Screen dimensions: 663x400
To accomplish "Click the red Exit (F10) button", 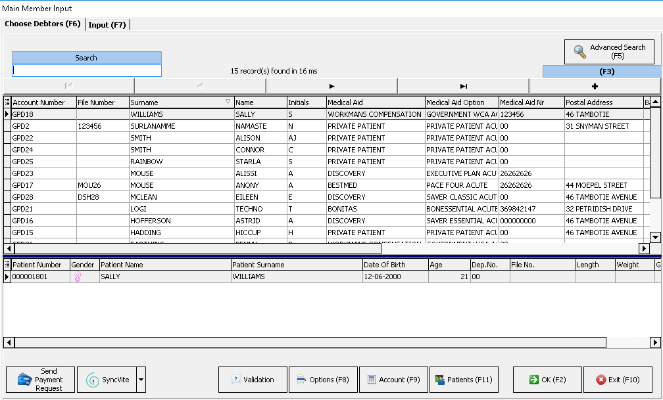I will tap(618, 380).
